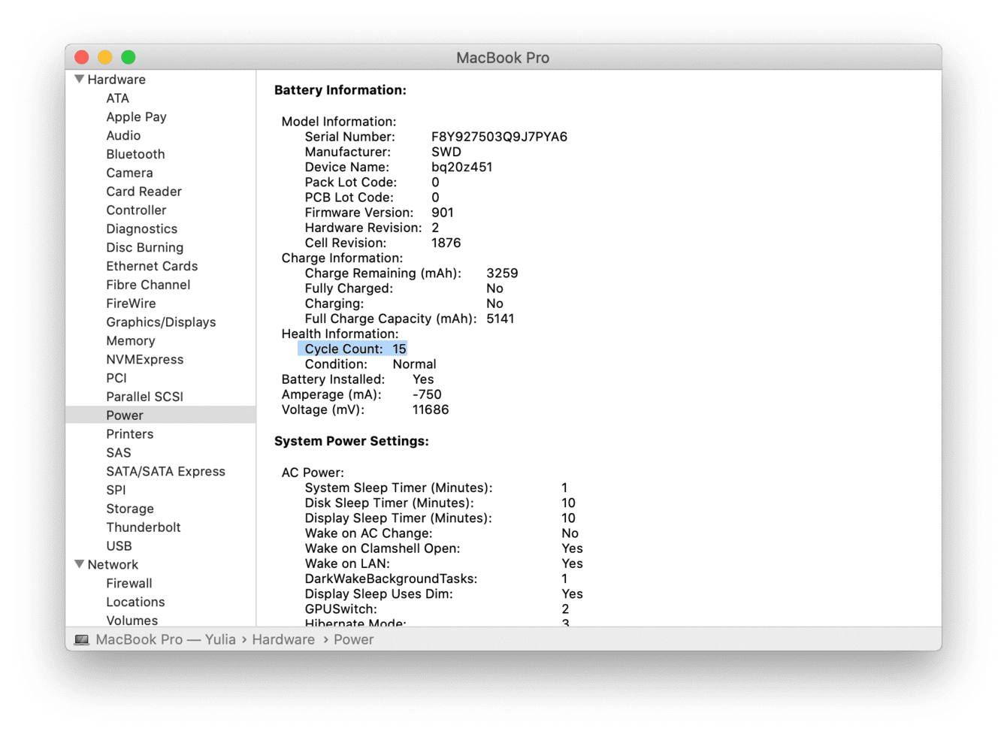Open Printers entry

130,434
